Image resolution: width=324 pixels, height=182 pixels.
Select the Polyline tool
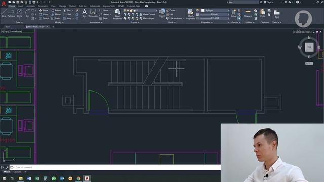coord(11,13)
